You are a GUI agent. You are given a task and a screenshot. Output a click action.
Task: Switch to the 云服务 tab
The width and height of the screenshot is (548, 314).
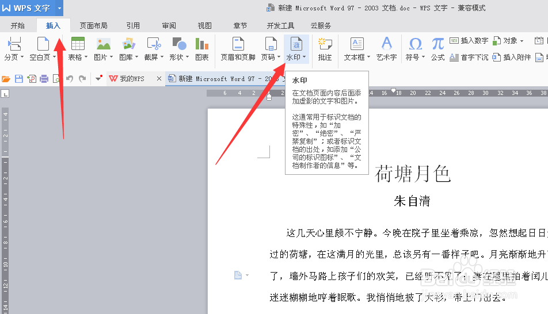pos(321,25)
